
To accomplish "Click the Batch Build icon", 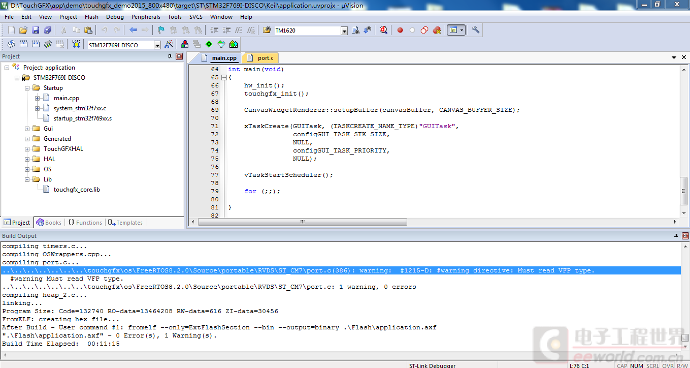I will 48,44.
